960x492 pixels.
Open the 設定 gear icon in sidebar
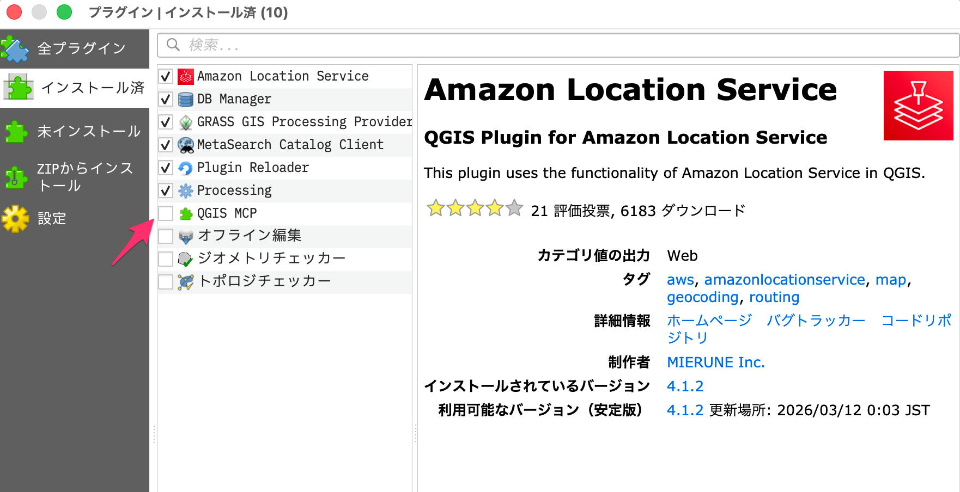click(16, 218)
